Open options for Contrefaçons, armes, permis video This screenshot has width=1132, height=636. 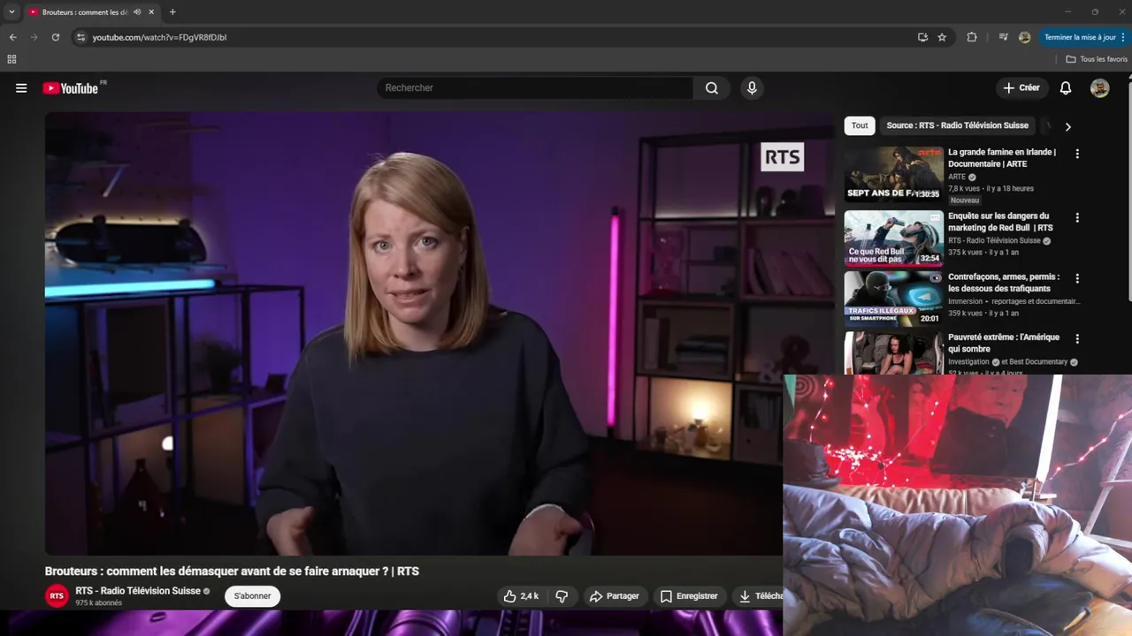tap(1077, 278)
